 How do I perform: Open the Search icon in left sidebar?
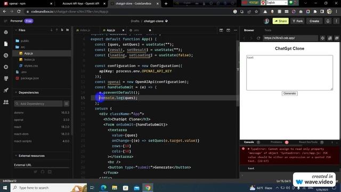[x=6, y=55]
